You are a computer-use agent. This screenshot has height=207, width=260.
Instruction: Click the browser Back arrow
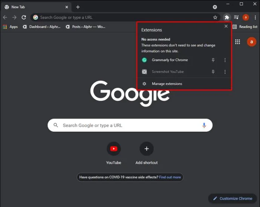(5, 17)
